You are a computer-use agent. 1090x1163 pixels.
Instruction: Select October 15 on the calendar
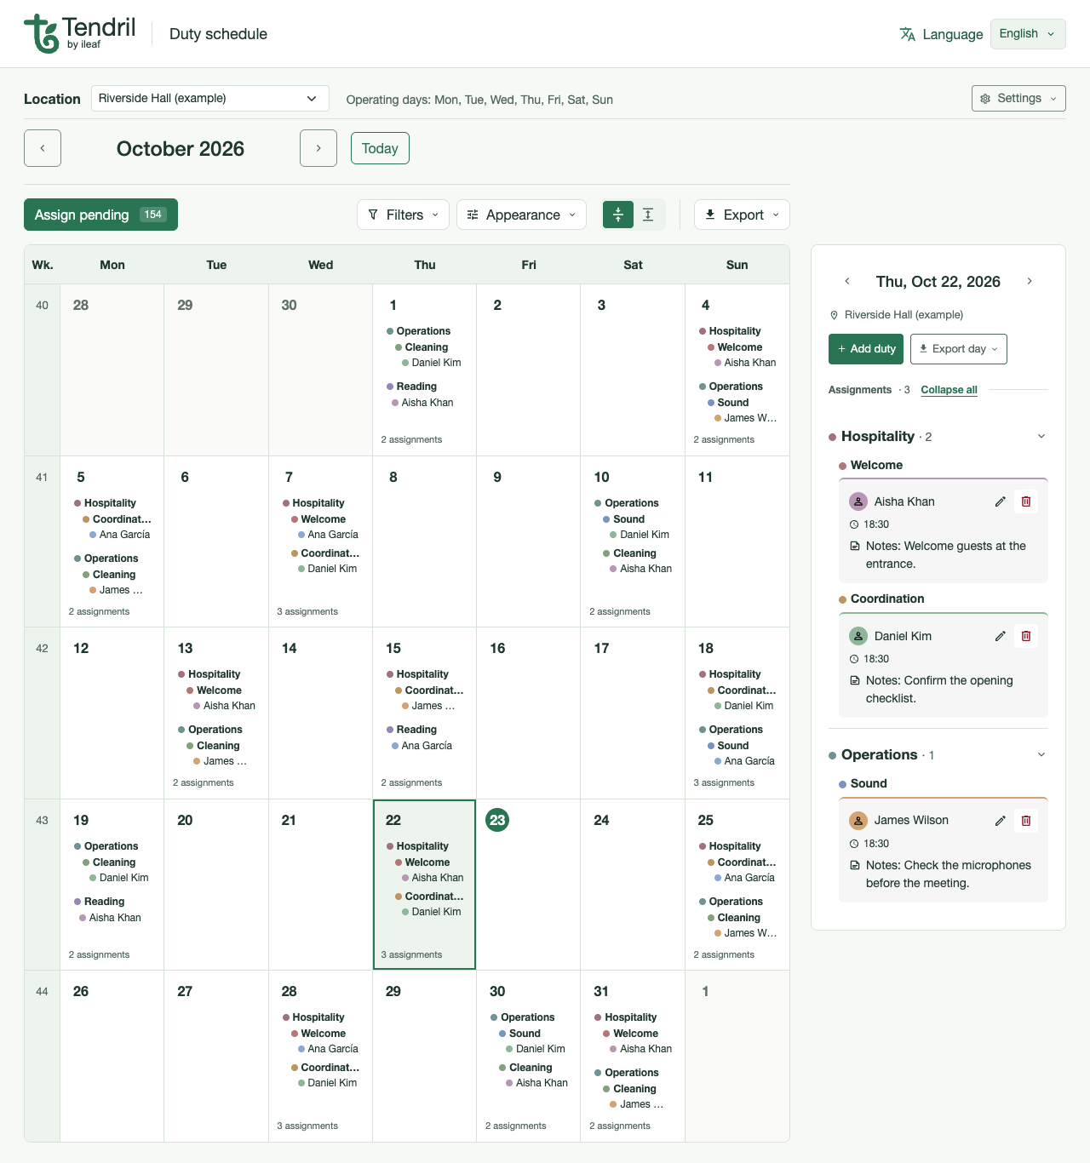[x=424, y=713]
